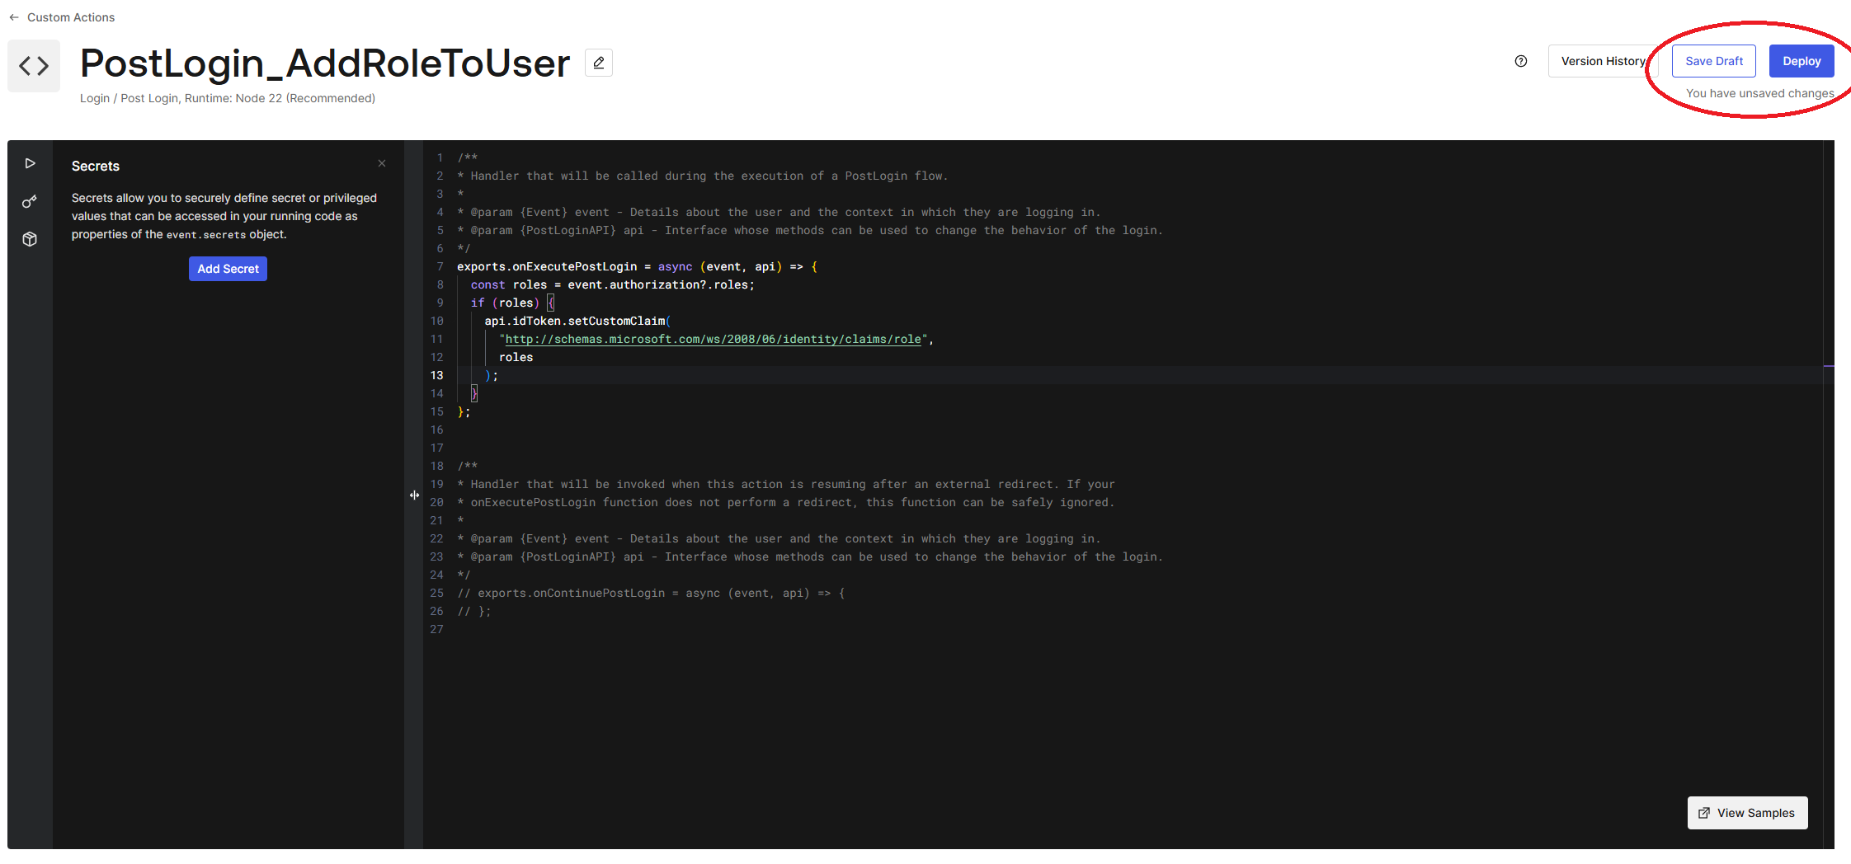
Task: Click the 'Secrets' panel heading
Action: click(x=96, y=166)
